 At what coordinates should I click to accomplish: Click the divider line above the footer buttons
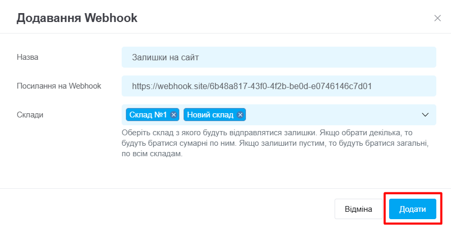pyautogui.click(x=225, y=188)
